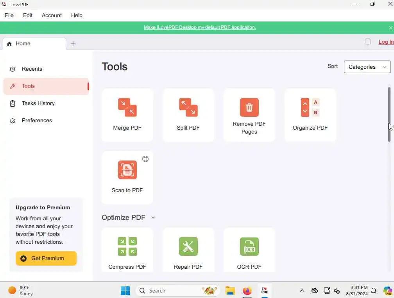
Task: Dismiss the green default-app banner
Action: (390, 28)
